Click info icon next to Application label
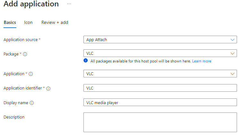244x136 pixels. pos(31,74)
